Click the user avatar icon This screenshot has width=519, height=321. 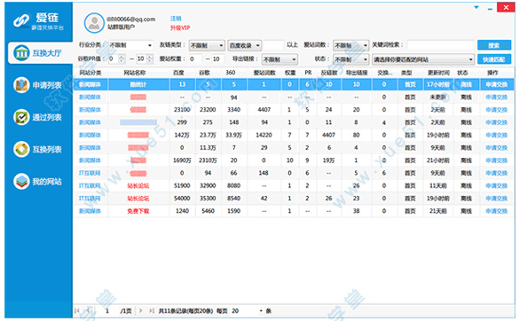(x=94, y=23)
